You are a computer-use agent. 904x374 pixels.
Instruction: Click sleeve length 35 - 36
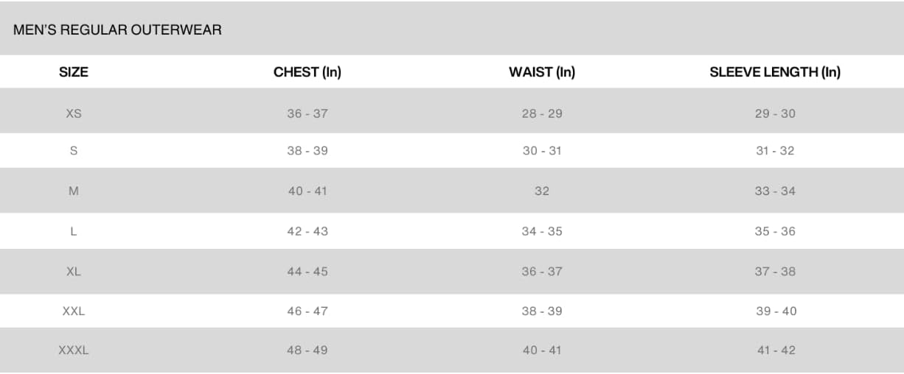pyautogui.click(x=775, y=231)
